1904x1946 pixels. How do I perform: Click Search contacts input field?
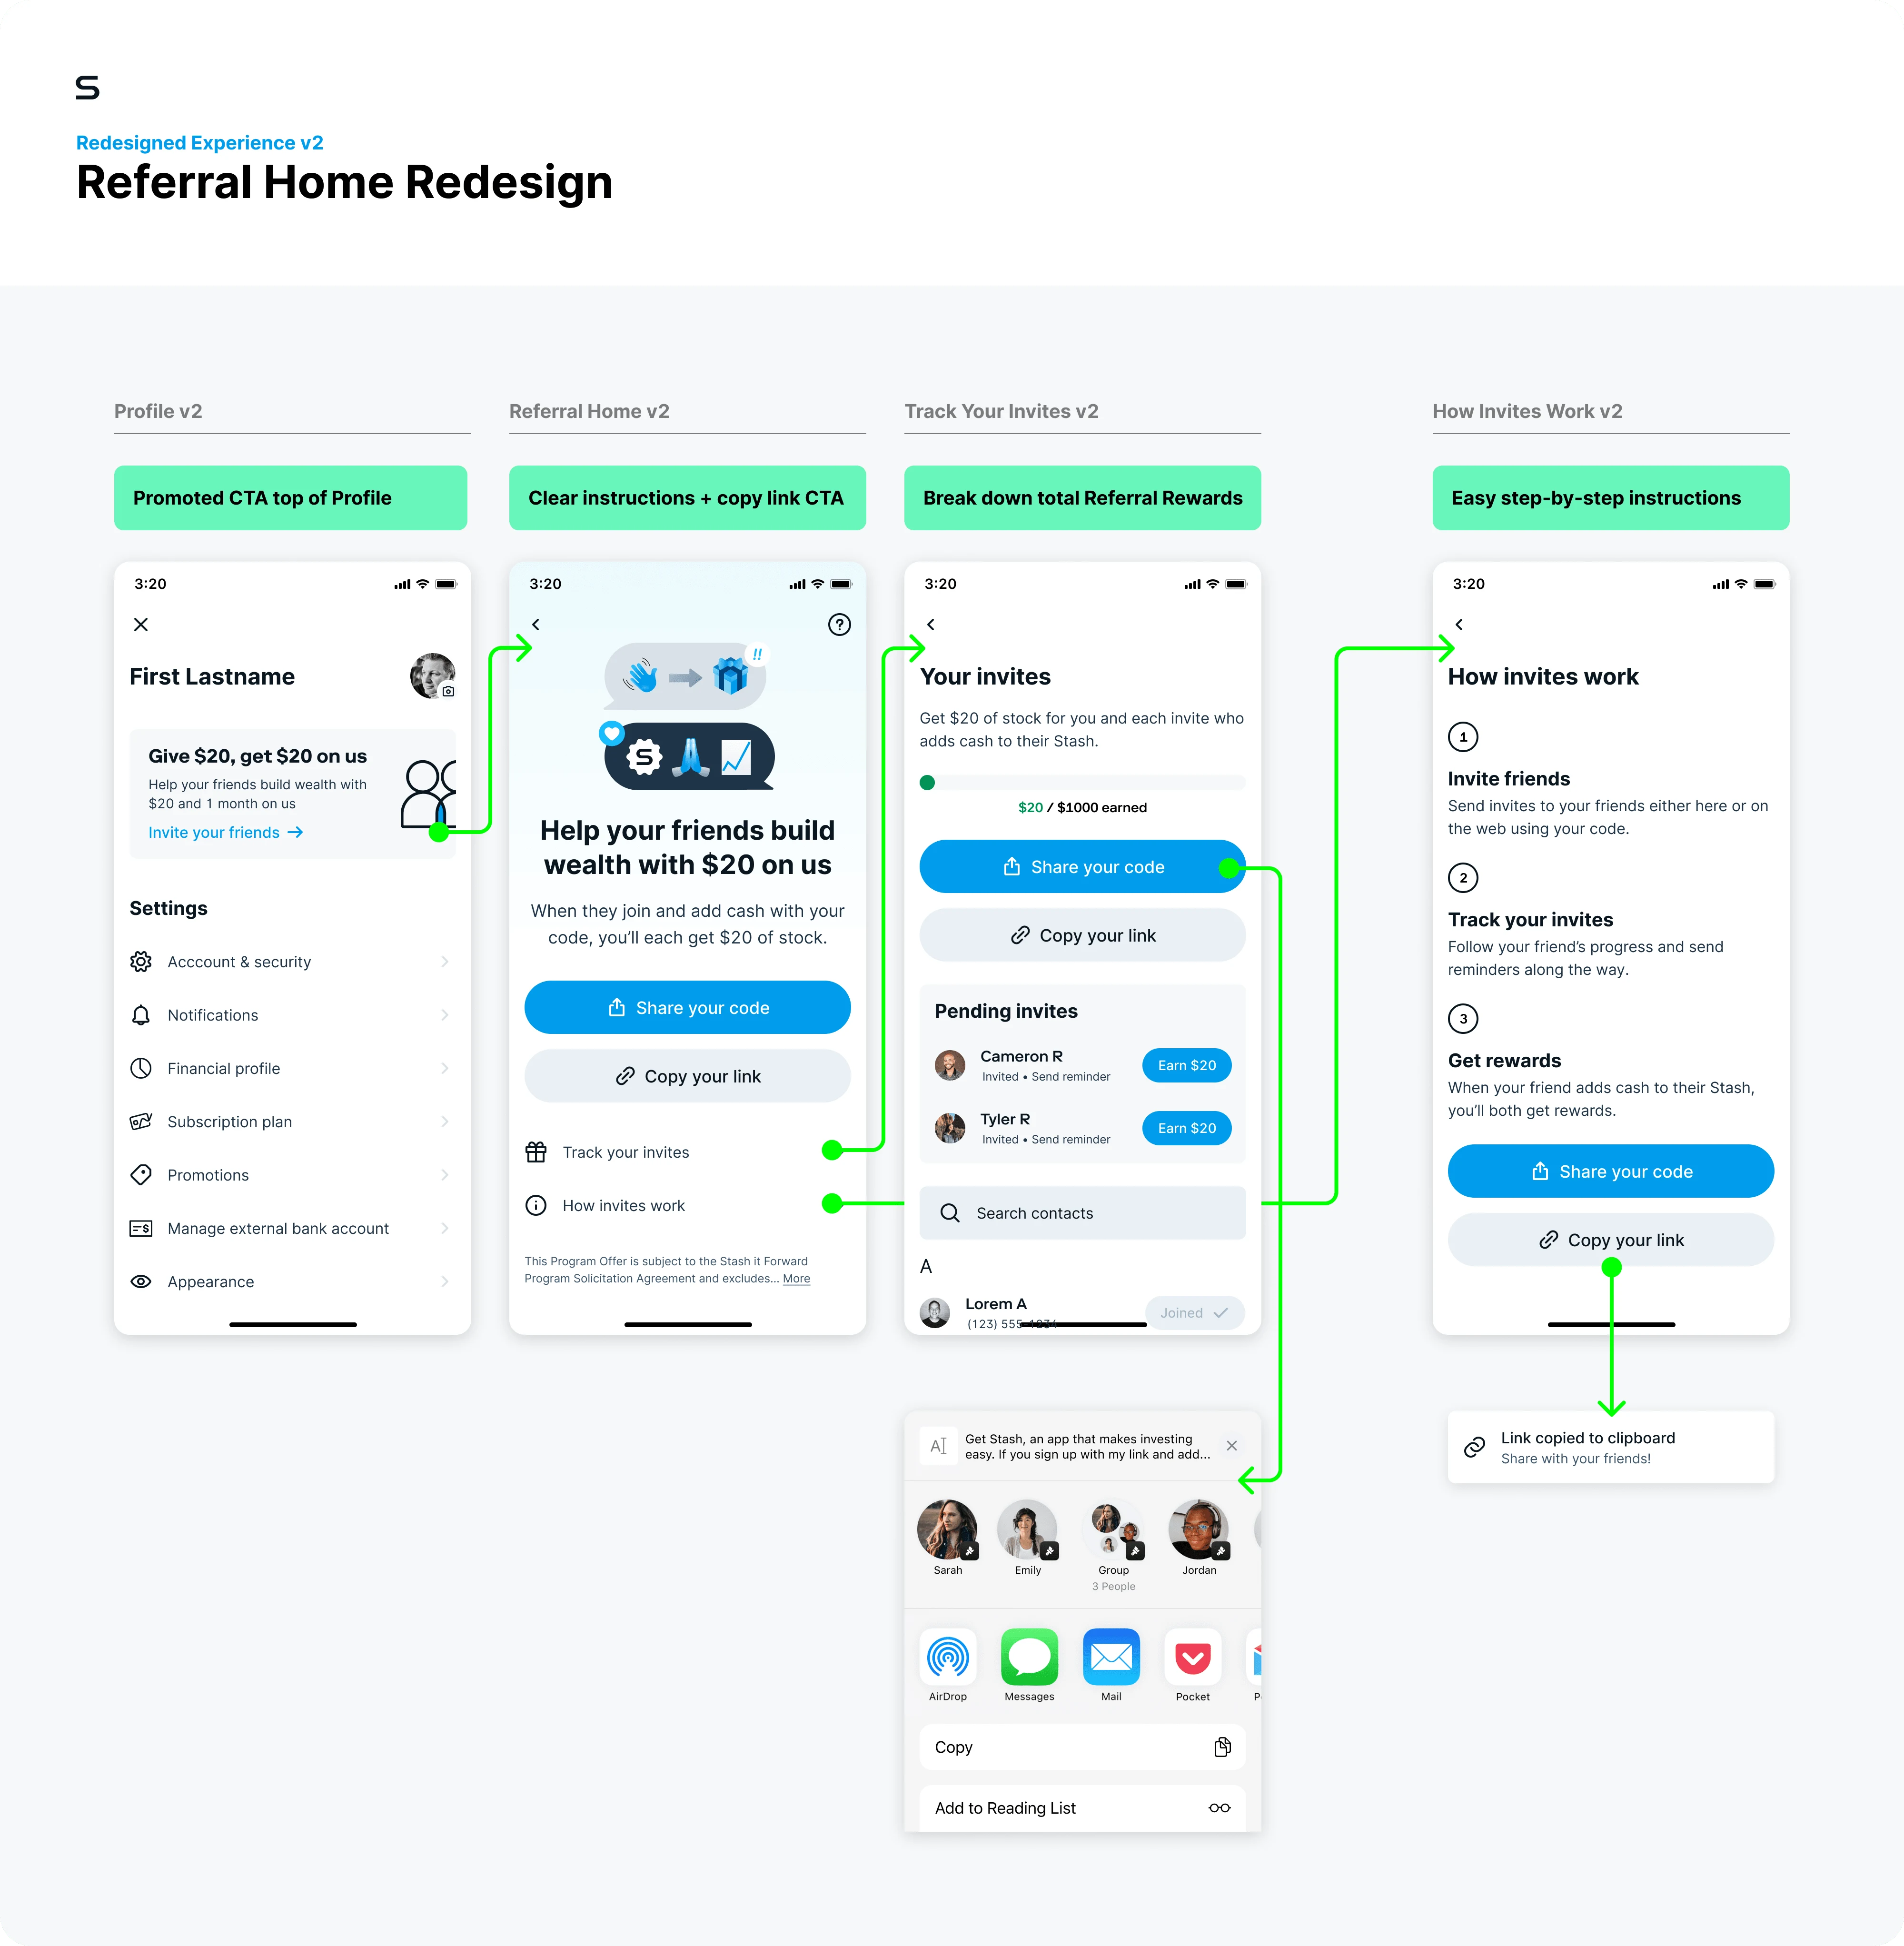1079,1212
